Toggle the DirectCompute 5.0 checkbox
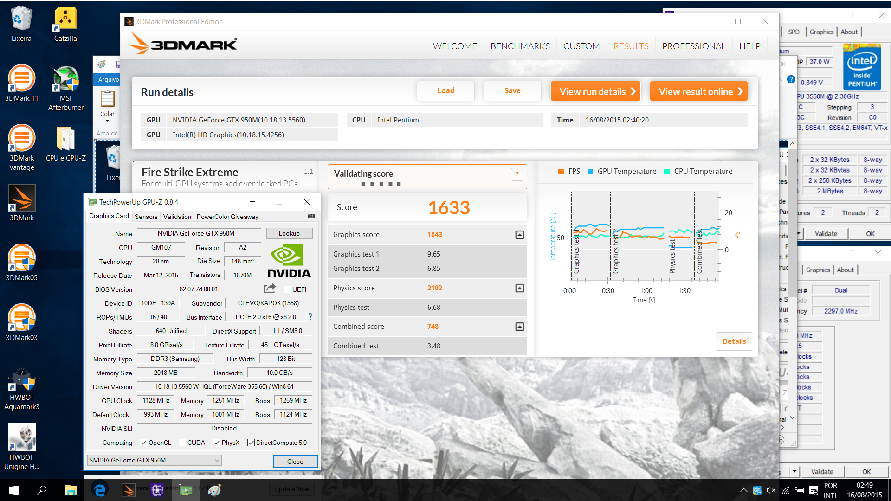The width and height of the screenshot is (891, 501). click(x=251, y=443)
